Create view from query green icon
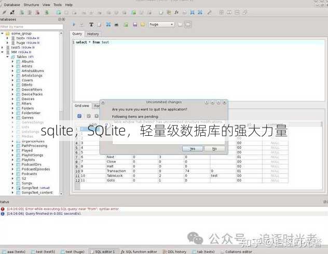Screen dimensions: 328x254 click(x=126, y=24)
